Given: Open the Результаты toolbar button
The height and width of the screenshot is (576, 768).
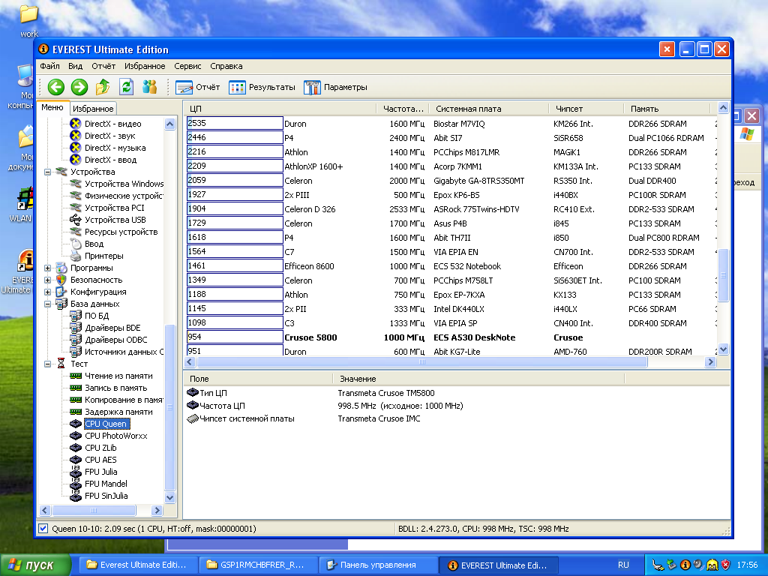Looking at the screenshot, I should tap(262, 87).
